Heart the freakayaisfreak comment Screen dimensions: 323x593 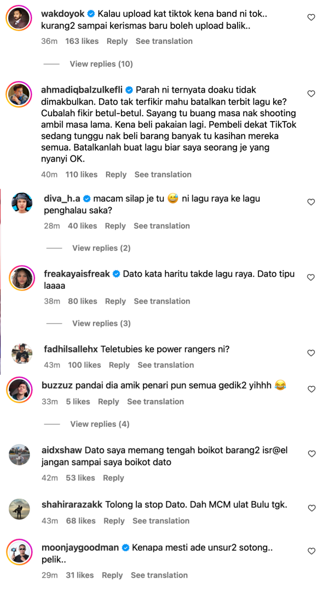pyautogui.click(x=311, y=277)
